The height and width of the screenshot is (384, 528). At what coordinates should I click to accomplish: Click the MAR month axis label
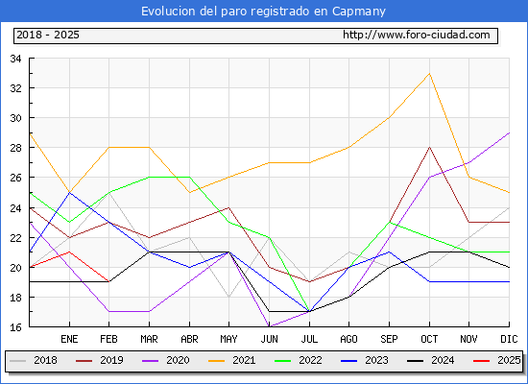click(x=149, y=339)
